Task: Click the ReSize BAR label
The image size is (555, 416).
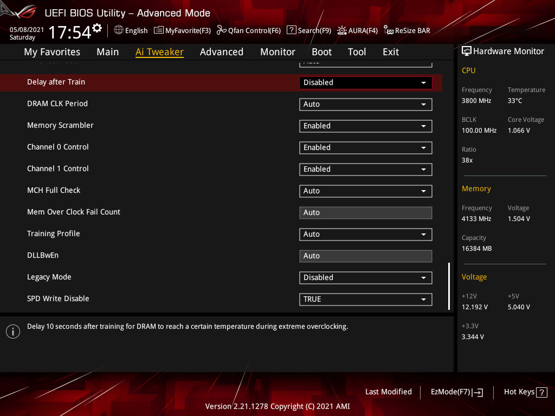Action: (412, 30)
